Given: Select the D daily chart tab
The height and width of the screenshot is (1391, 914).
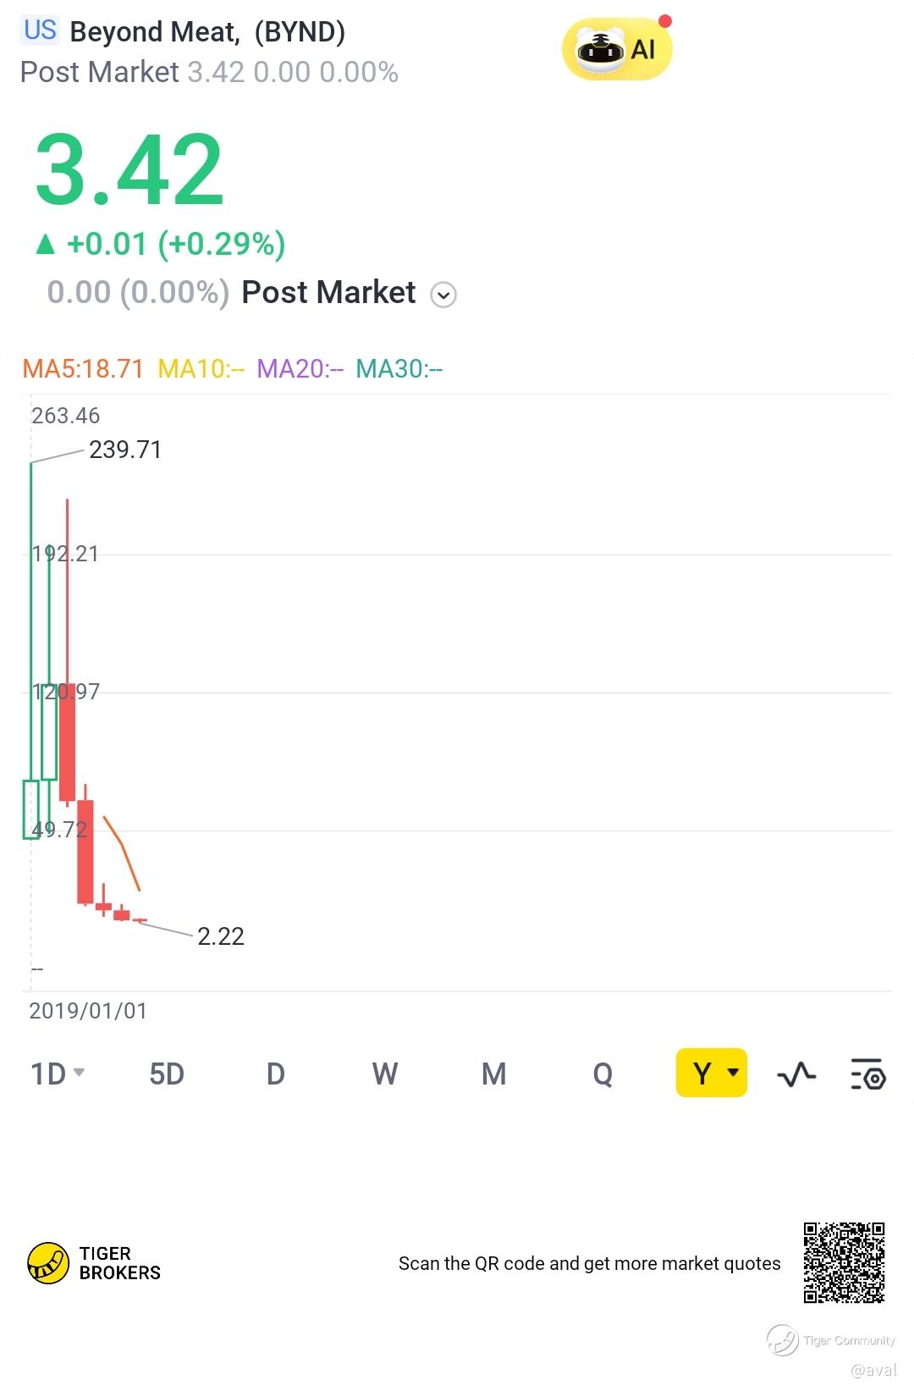Looking at the screenshot, I should click(276, 1074).
